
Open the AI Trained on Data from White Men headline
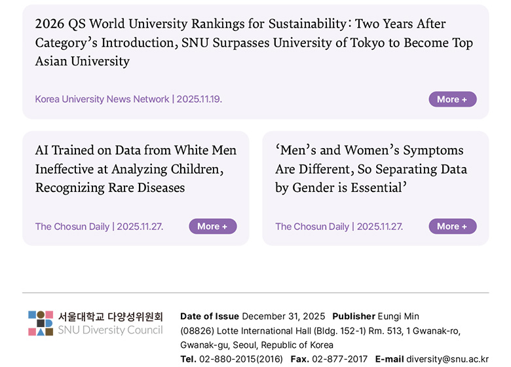[136, 169]
